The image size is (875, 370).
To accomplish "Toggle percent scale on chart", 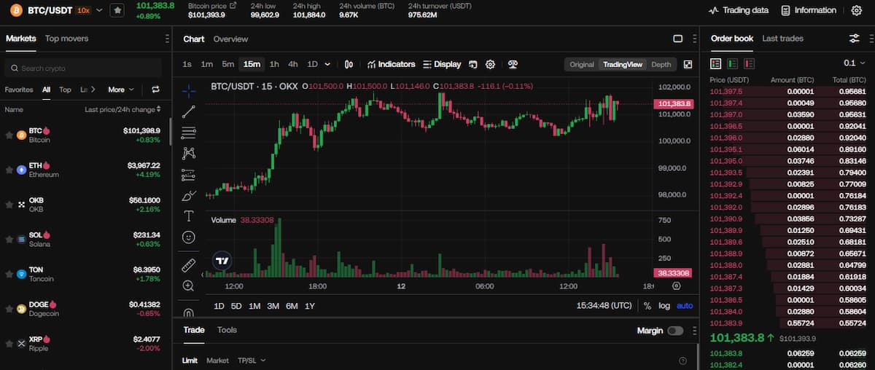I will [x=647, y=306].
